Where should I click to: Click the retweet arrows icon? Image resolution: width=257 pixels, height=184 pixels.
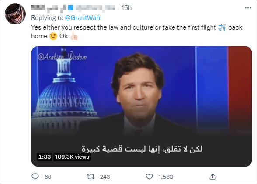point(90,177)
